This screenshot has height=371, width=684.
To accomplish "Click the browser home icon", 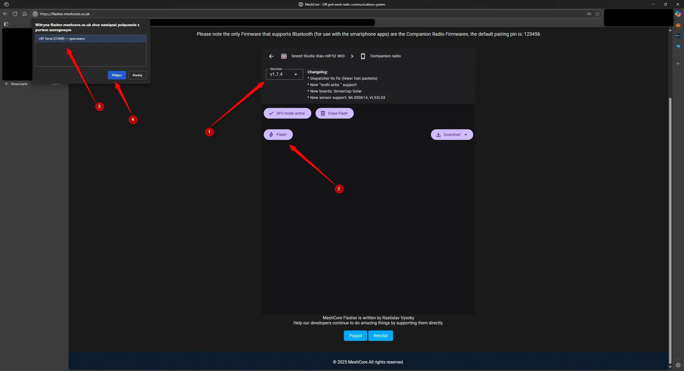I will [x=25, y=14].
